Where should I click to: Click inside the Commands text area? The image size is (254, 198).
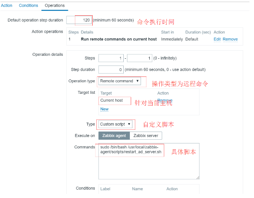point(149,161)
